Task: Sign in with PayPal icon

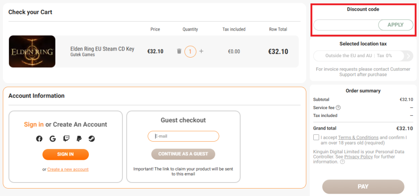Action: click(x=79, y=138)
